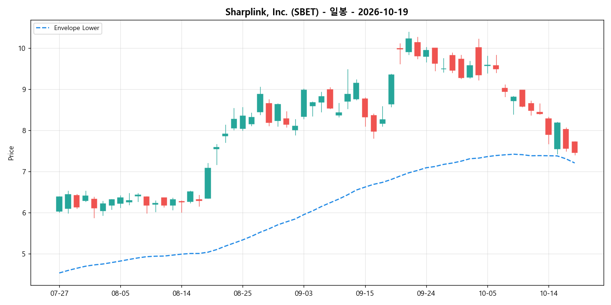Click the 07-27 x-axis date label

tap(59, 293)
